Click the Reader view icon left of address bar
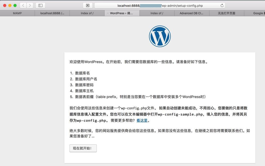 (x=88, y=6)
